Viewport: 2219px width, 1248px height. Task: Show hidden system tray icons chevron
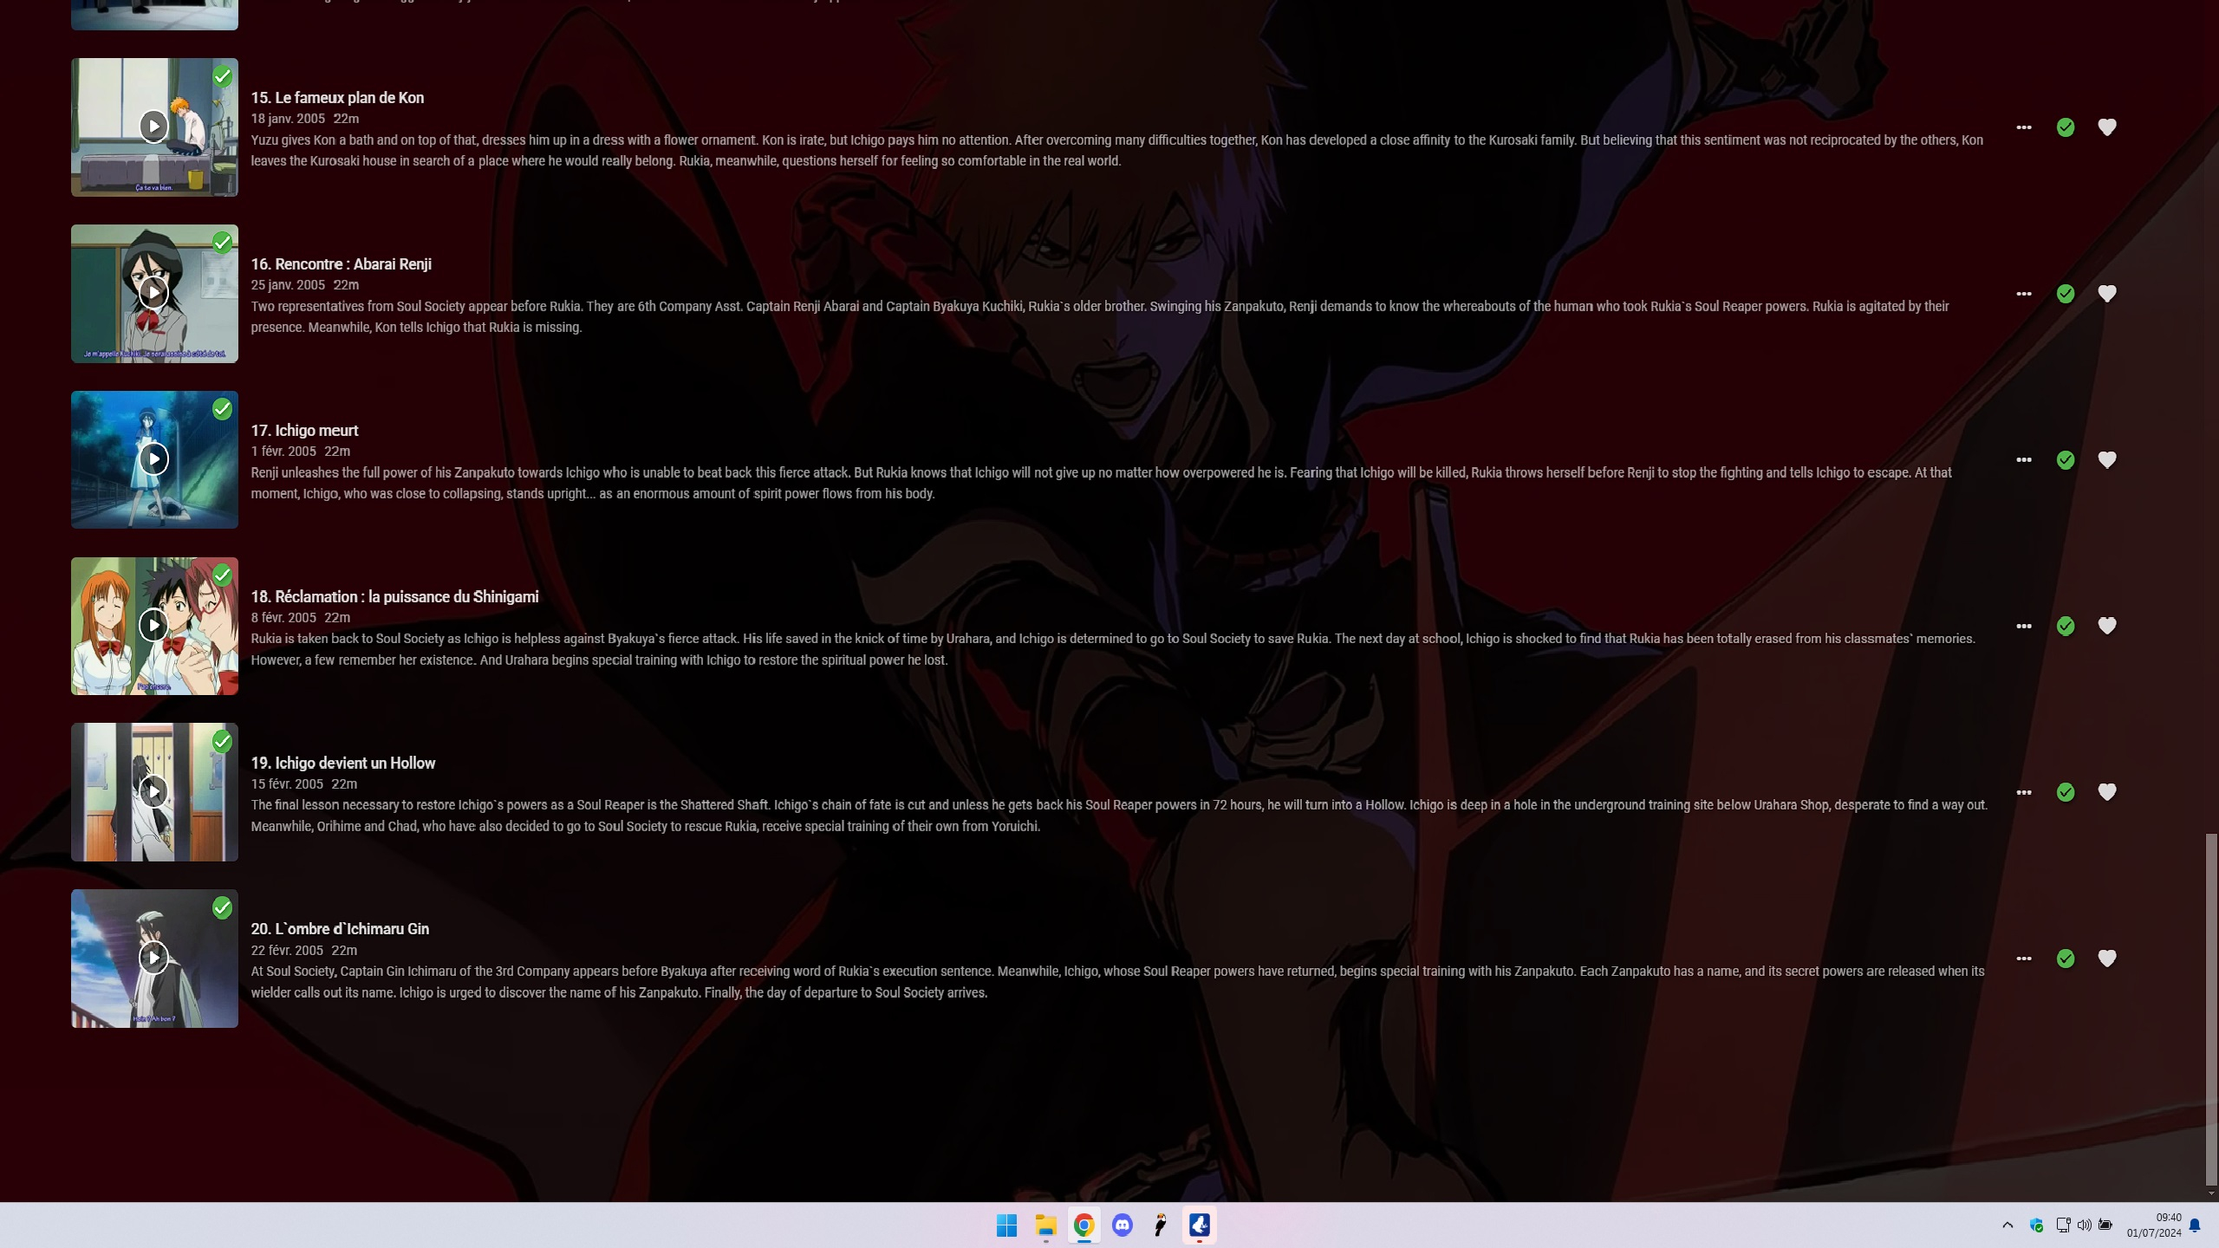pos(2008,1225)
